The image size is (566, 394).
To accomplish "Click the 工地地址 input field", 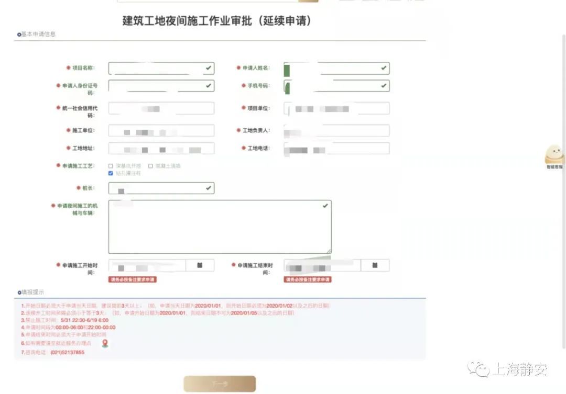I will pos(161,149).
